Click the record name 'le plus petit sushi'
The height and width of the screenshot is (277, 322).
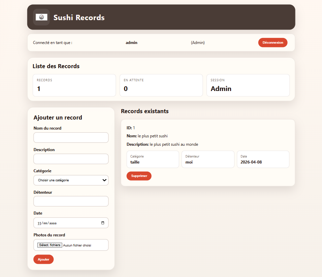(x=153, y=136)
